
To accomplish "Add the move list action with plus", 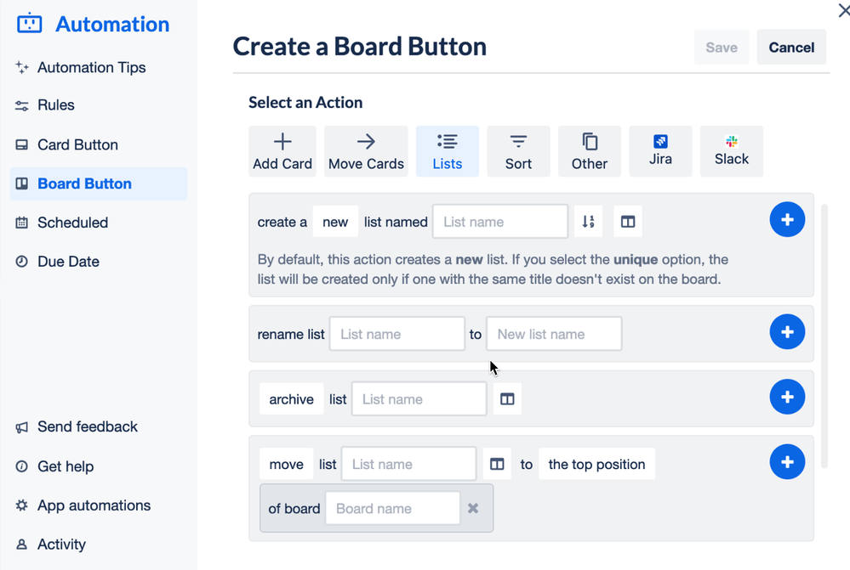I will click(787, 462).
